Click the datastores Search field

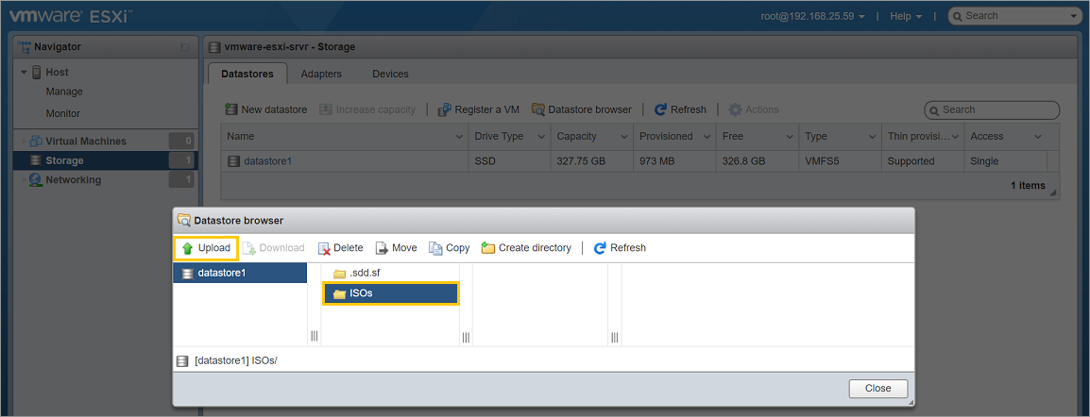point(992,109)
